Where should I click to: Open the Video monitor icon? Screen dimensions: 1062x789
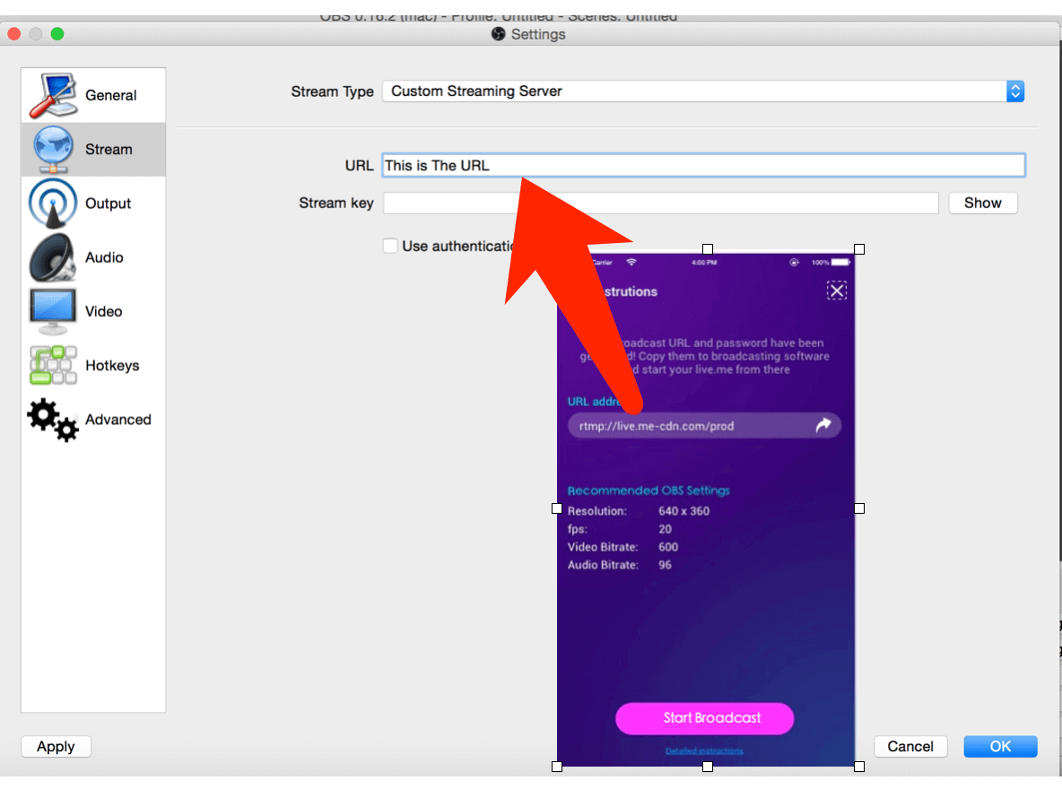coord(53,311)
